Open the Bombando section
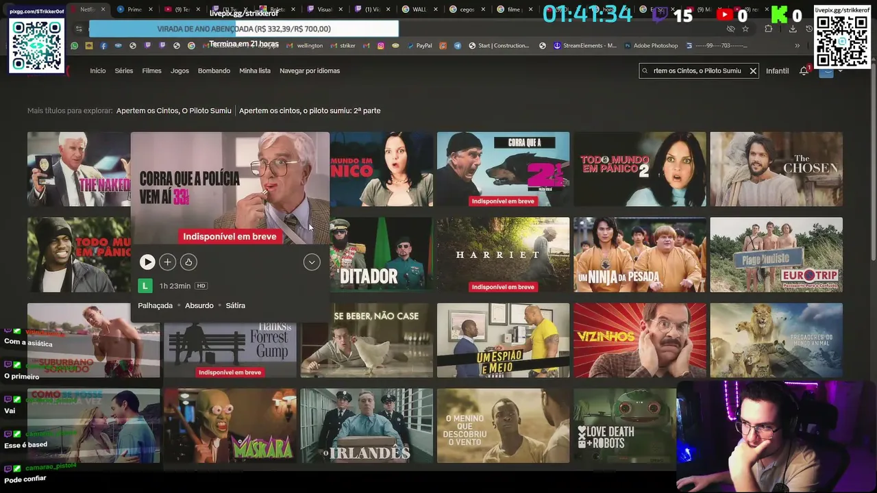The height and width of the screenshot is (493, 877). (214, 71)
